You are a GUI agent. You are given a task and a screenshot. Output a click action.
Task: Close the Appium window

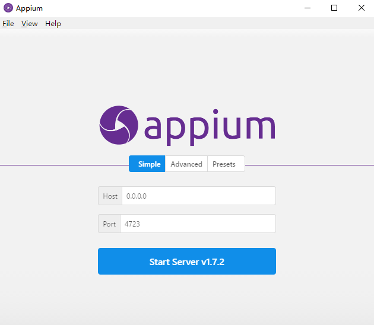tap(361, 8)
